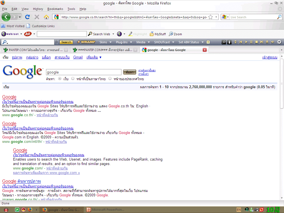Click Winamp next track button
This screenshot has height=213, width=284.
point(262,42)
